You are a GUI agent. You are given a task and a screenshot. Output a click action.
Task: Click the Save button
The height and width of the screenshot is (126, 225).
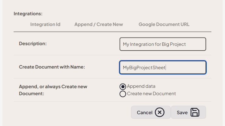(188, 112)
